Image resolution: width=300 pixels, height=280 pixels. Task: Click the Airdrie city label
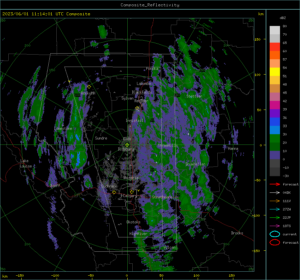click(x=131, y=178)
